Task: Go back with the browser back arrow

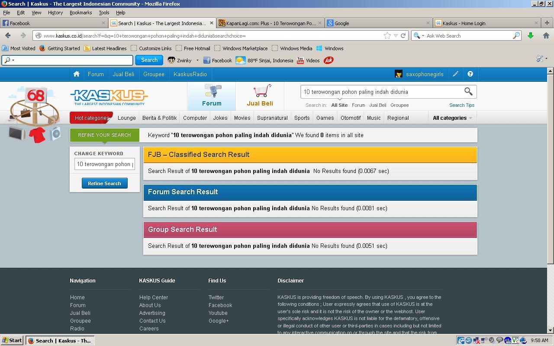Action: (8, 35)
